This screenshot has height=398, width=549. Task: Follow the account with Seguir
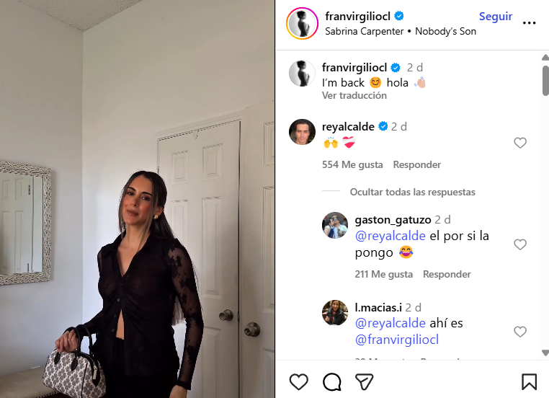(496, 17)
